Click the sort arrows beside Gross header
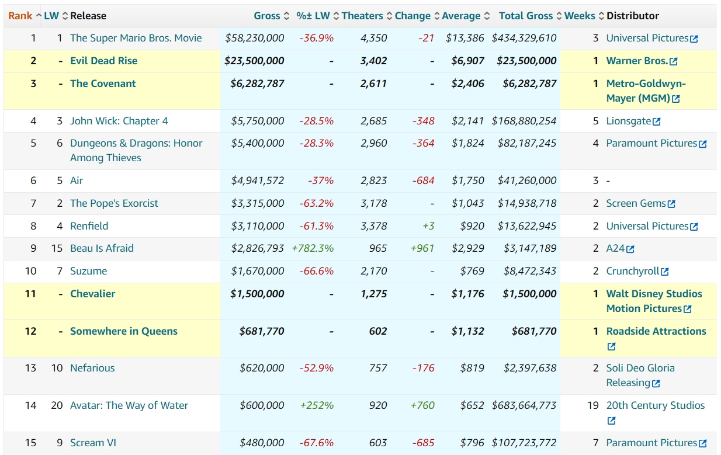Viewport: 721px width, 455px height. [286, 16]
